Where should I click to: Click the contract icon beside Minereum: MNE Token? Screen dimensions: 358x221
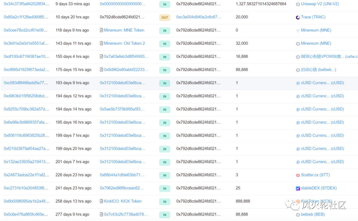(x=101, y=30)
